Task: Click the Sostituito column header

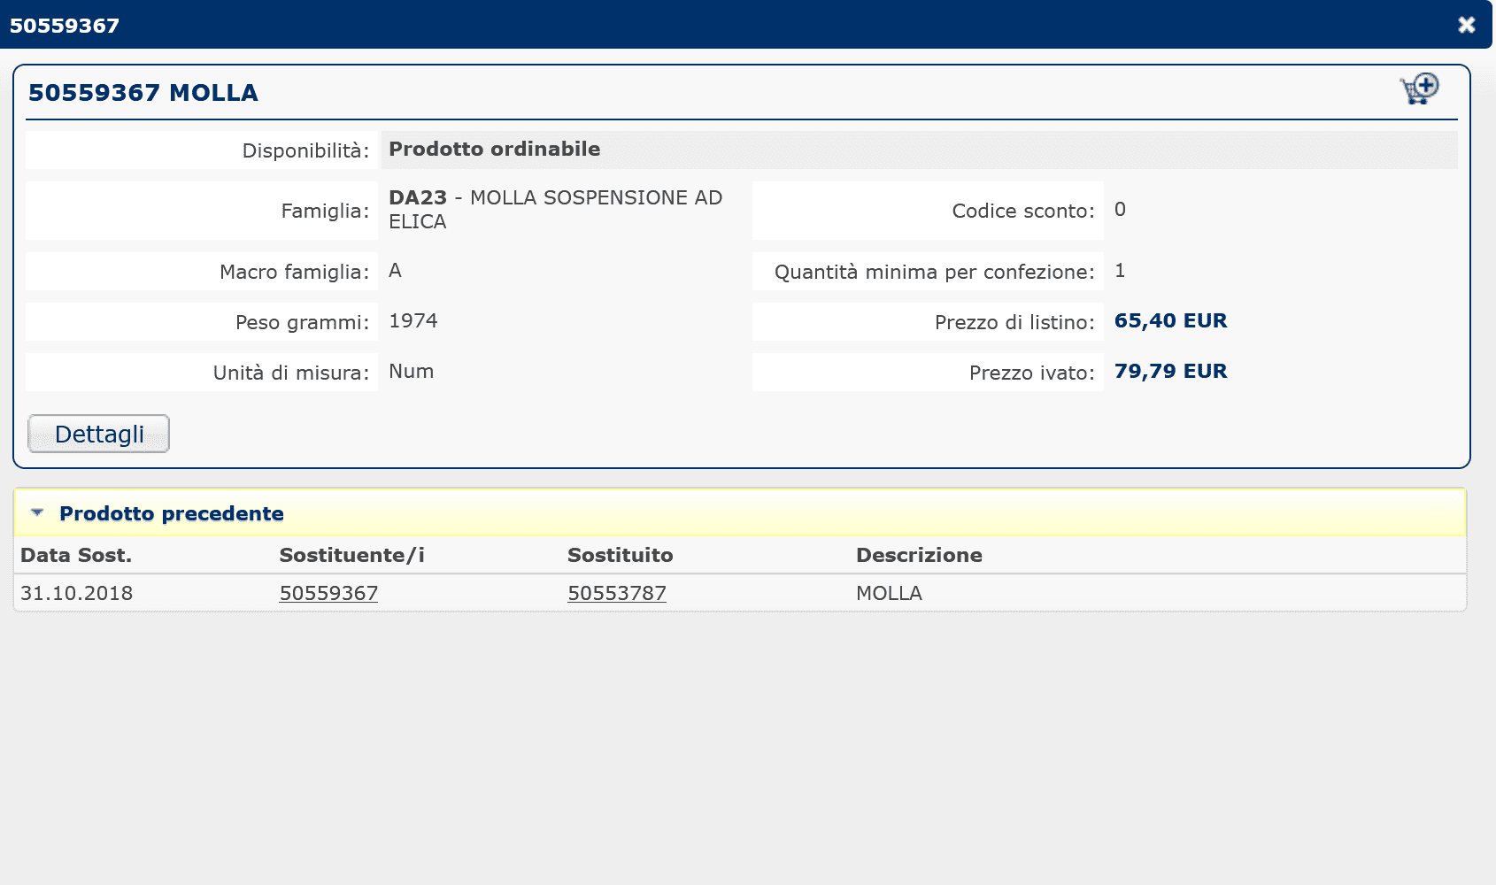Action: pos(620,555)
